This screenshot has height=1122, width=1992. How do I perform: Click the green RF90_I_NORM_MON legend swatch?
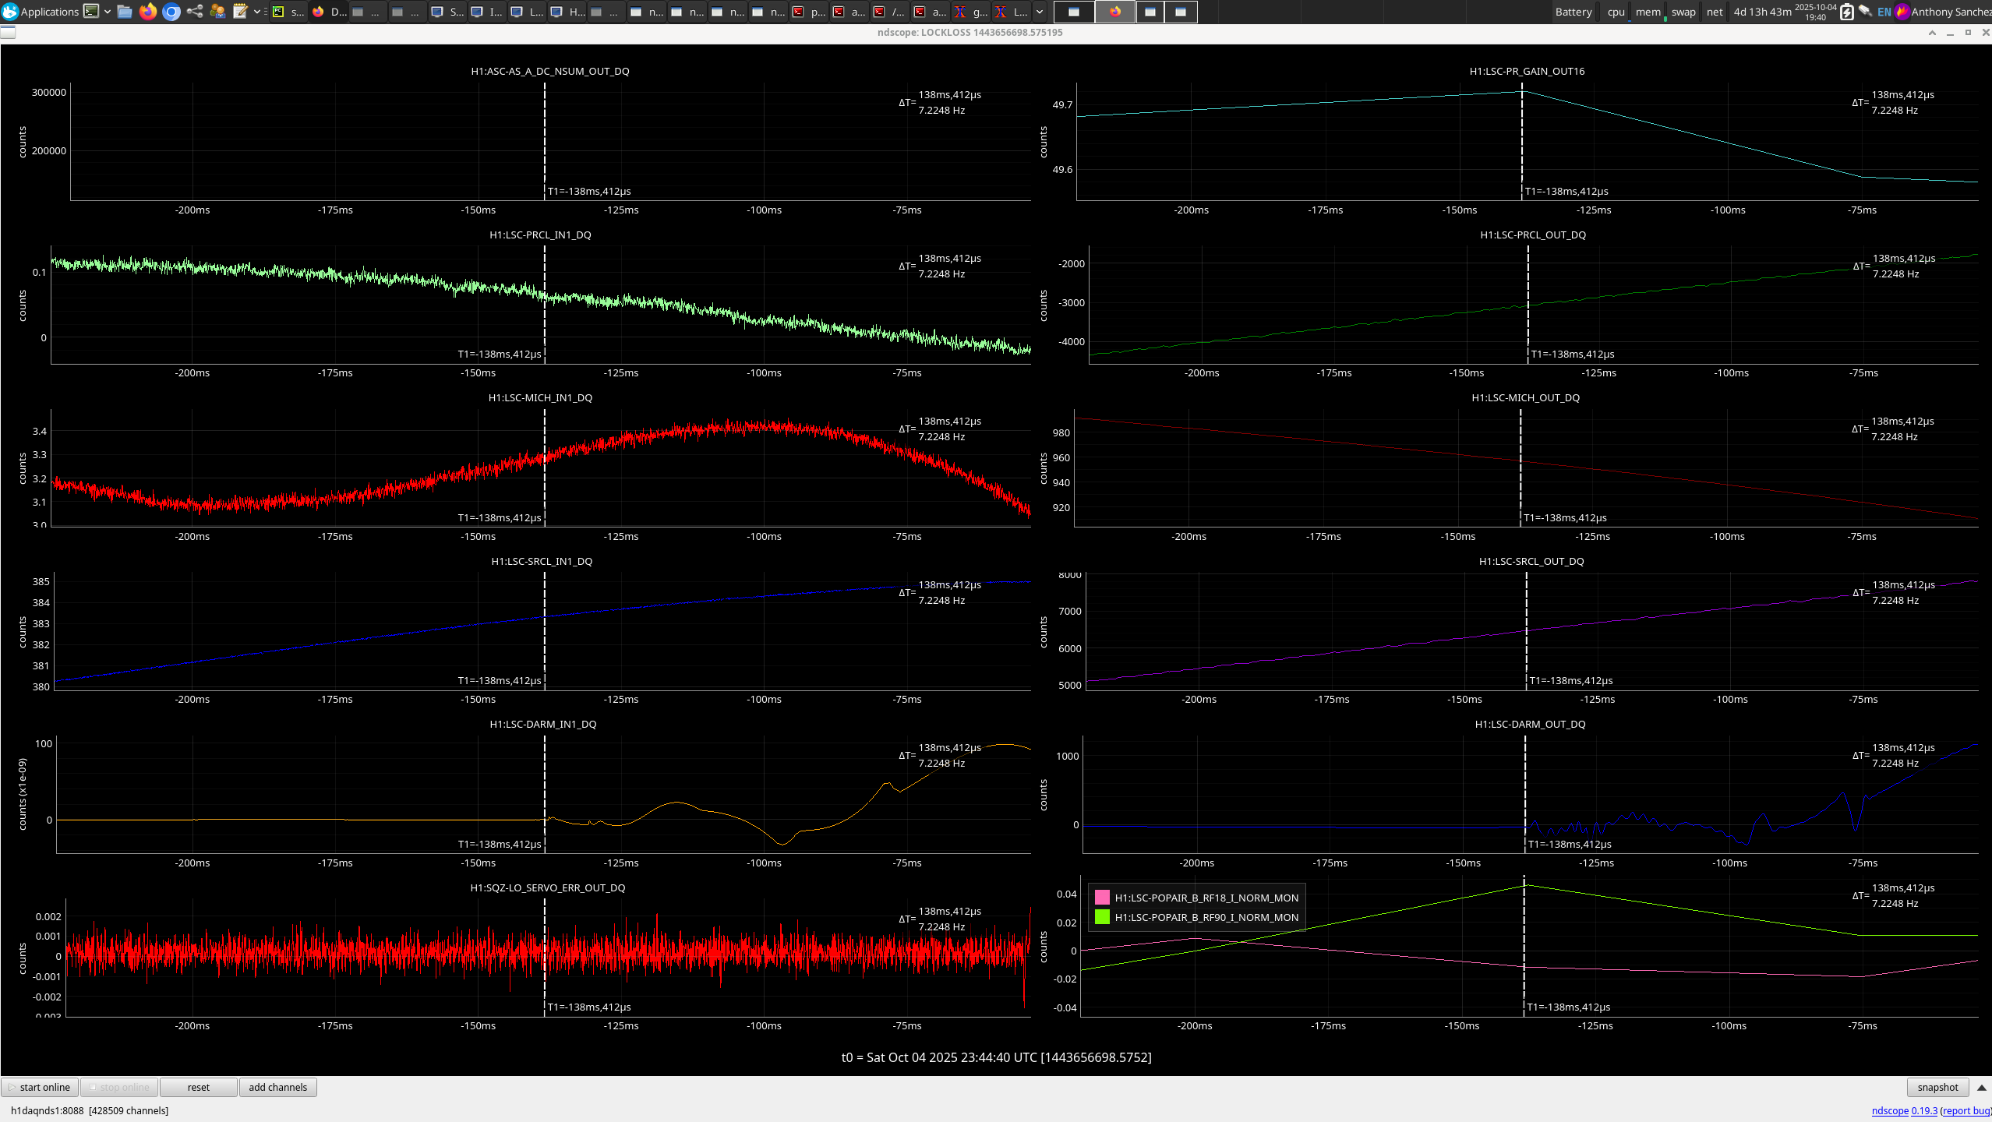[x=1102, y=917]
